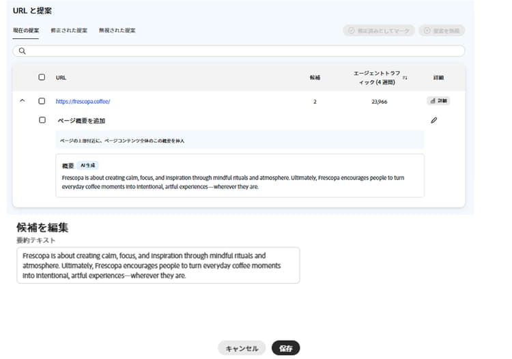Click the ページ概要を追加 title text
512x359 pixels.
pos(81,121)
